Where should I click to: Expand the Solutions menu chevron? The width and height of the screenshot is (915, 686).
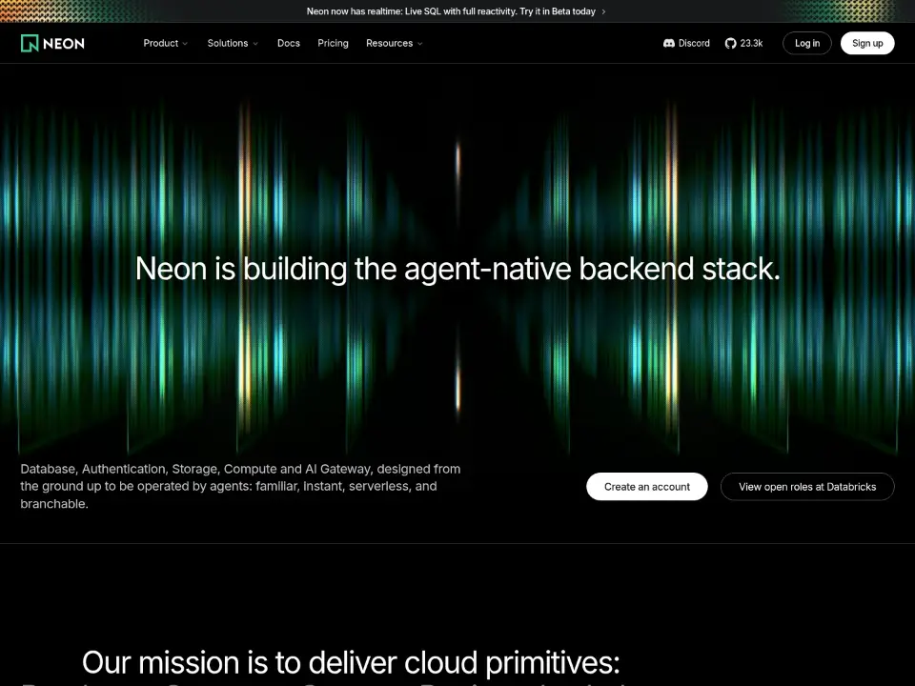pos(255,44)
